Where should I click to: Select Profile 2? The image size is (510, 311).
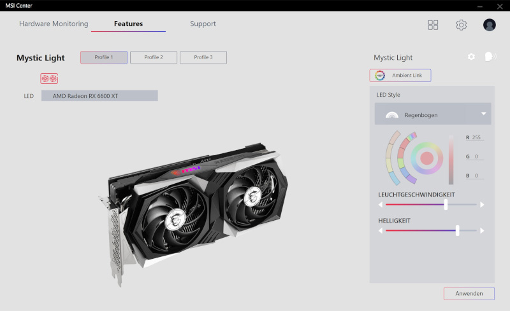[154, 57]
